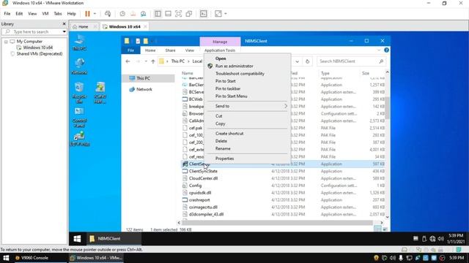Choose Open in the context menu
469x263 pixels.
tap(221, 58)
